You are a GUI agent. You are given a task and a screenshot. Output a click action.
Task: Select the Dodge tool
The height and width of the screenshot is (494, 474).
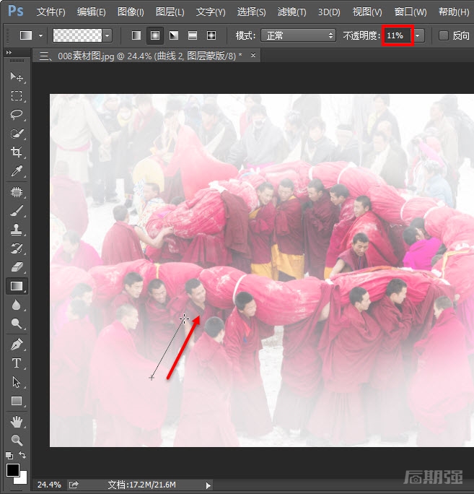(x=17, y=324)
